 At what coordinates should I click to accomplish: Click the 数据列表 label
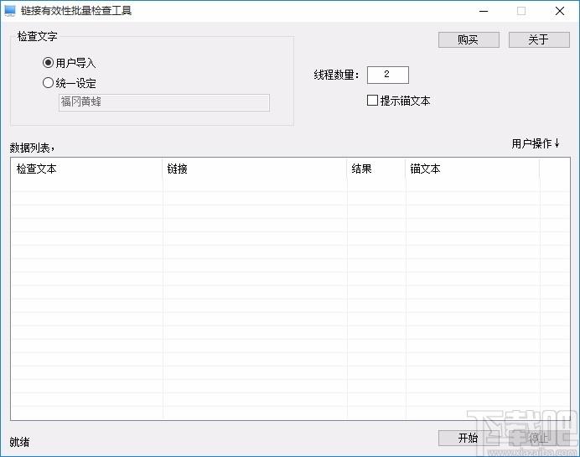click(32, 148)
